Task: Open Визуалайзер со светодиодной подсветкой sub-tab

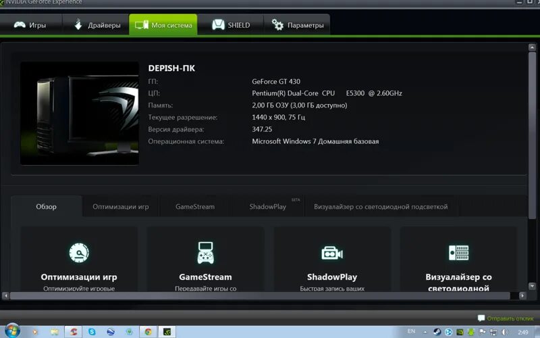Action: tap(381, 207)
